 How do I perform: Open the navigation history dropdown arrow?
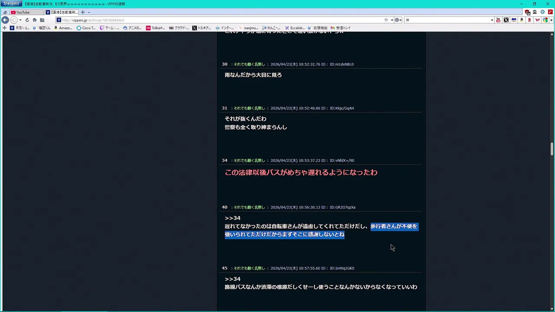point(20,20)
